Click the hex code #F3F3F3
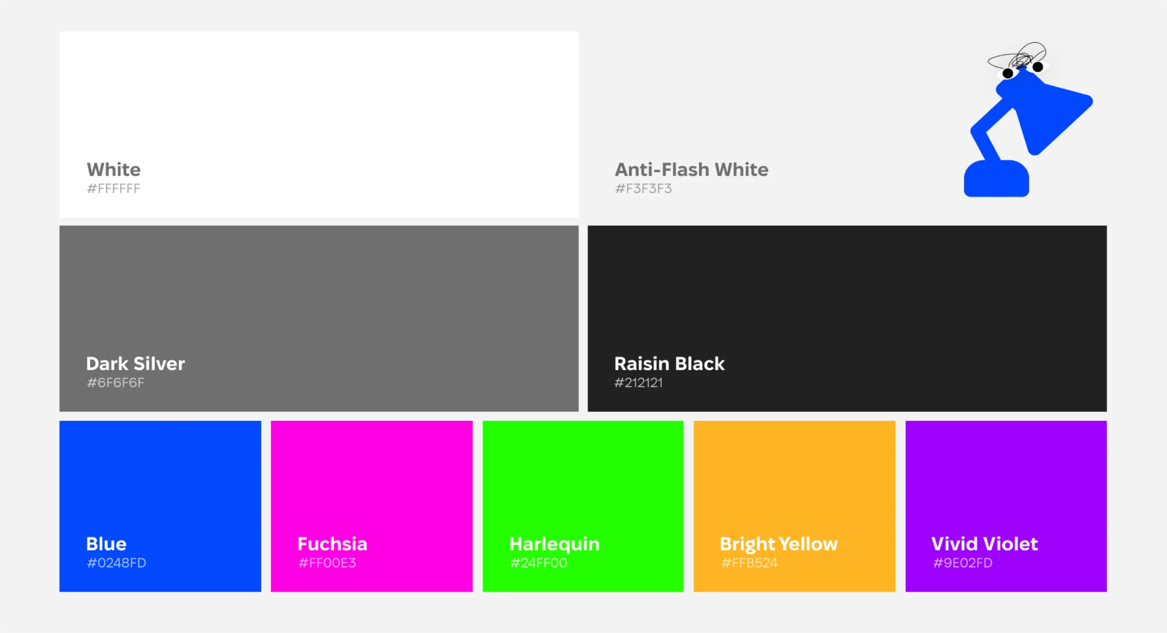Screen dimensions: 1167x633 [643, 189]
